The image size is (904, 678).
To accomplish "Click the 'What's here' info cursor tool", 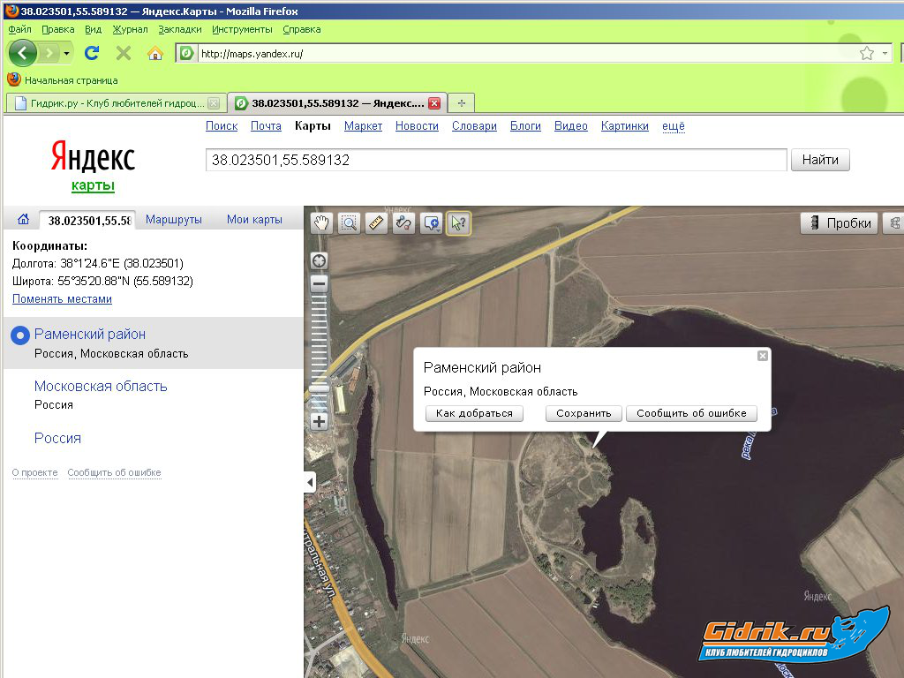I will pyautogui.click(x=458, y=222).
